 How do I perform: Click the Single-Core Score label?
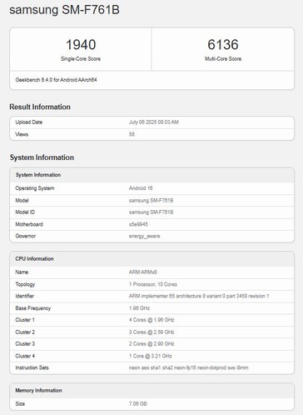click(81, 59)
